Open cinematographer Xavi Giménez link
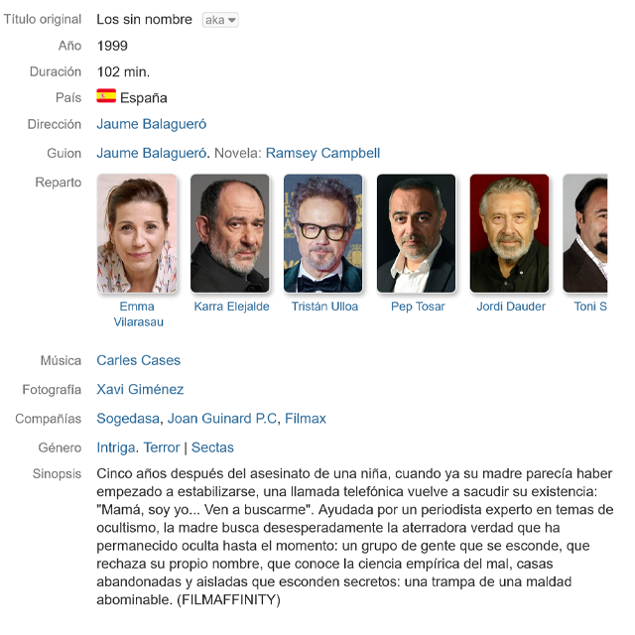 click(x=140, y=390)
